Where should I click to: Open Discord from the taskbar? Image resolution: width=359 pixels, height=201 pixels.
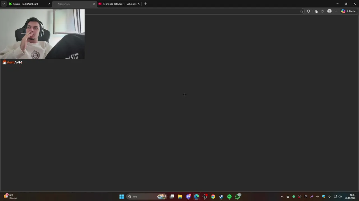point(188,197)
